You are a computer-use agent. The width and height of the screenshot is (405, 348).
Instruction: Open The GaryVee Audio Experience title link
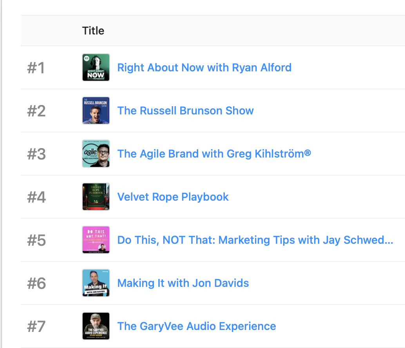coord(197,326)
